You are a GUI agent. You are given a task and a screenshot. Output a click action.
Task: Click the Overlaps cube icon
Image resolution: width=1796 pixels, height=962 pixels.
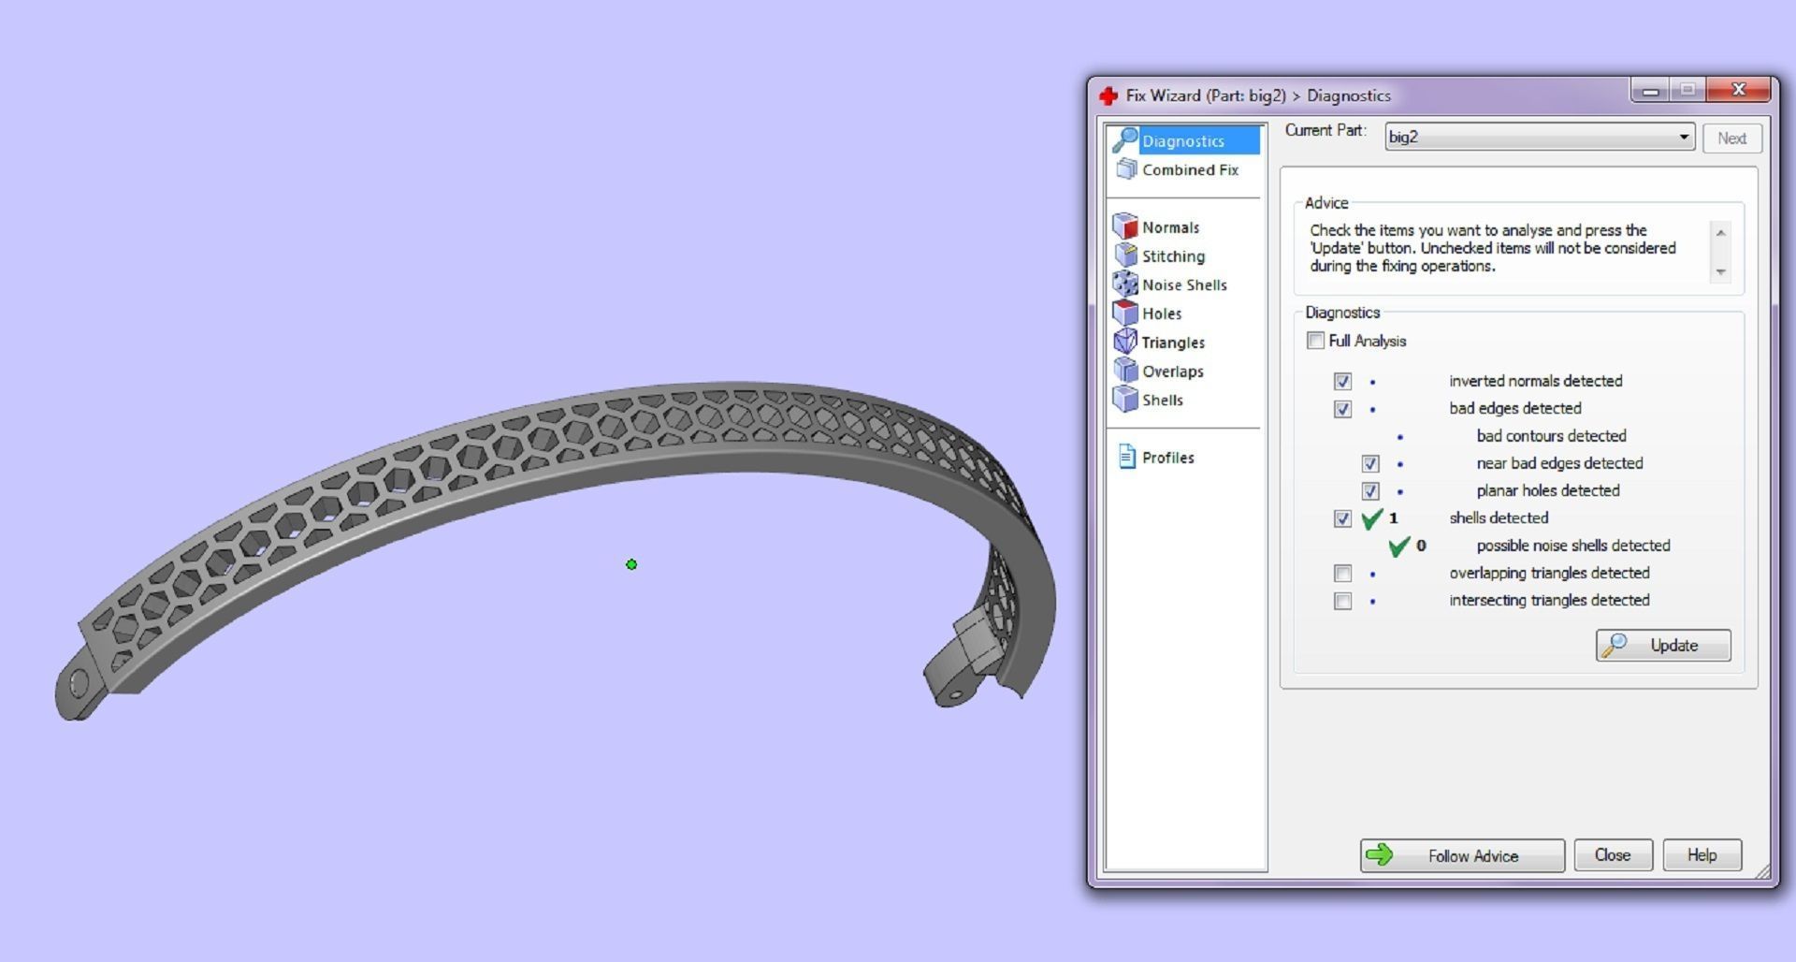1124,371
